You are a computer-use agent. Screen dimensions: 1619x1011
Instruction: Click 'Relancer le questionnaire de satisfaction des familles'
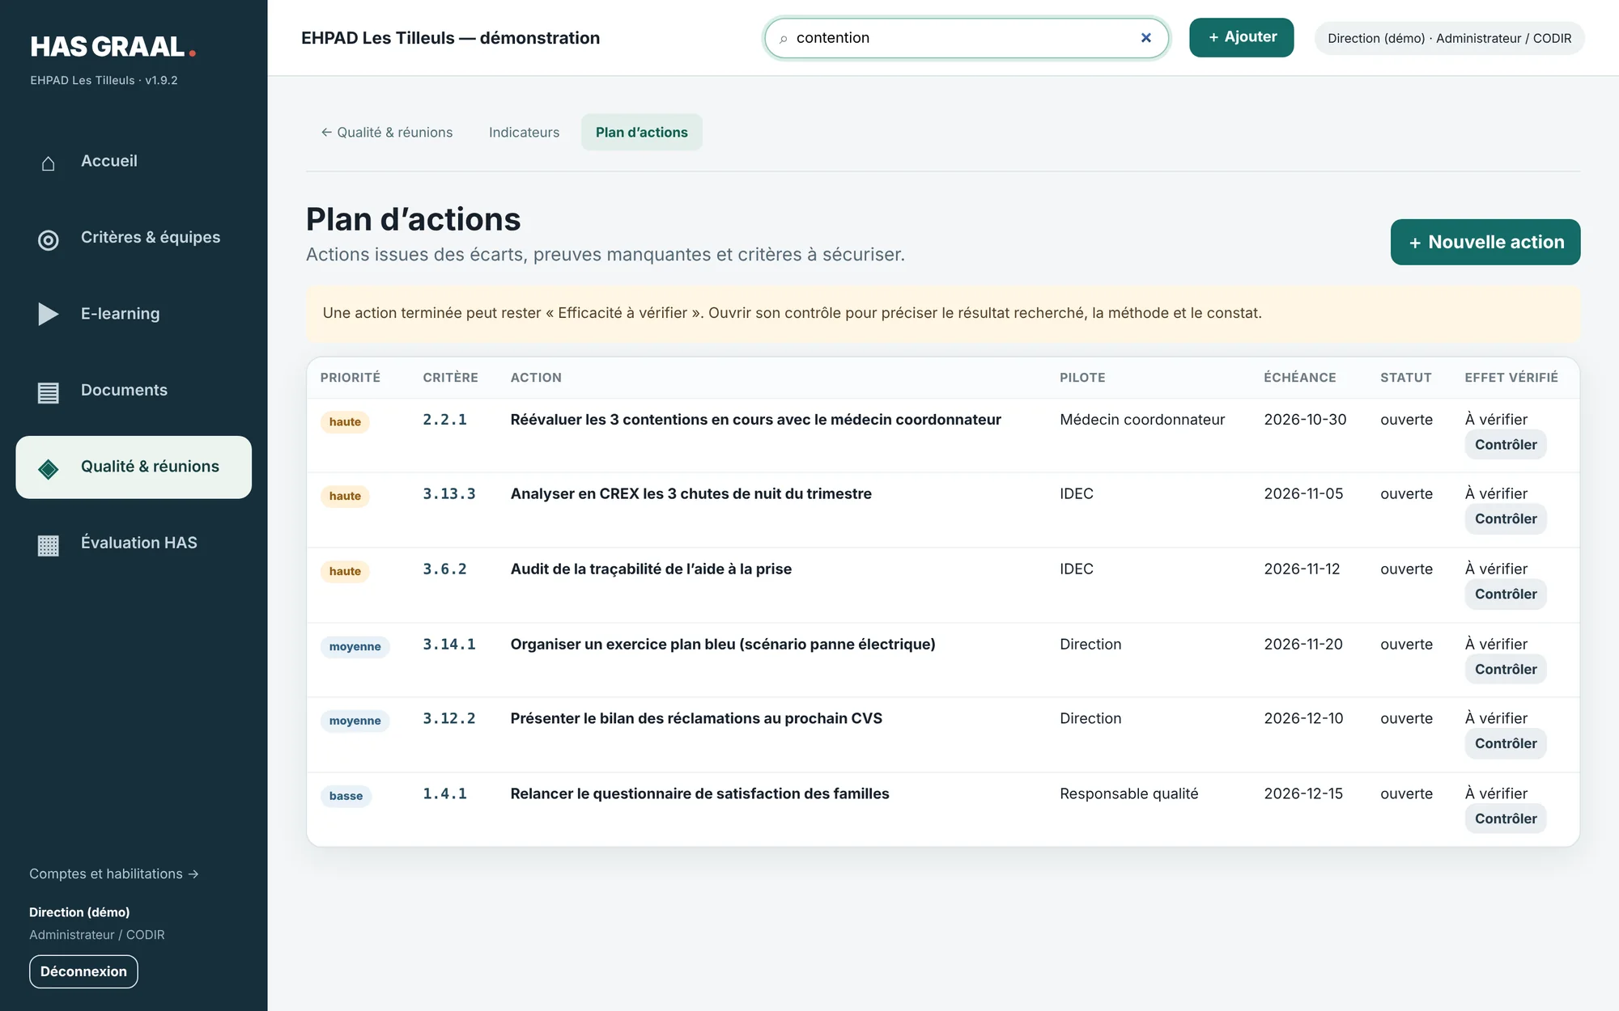pyautogui.click(x=699, y=794)
